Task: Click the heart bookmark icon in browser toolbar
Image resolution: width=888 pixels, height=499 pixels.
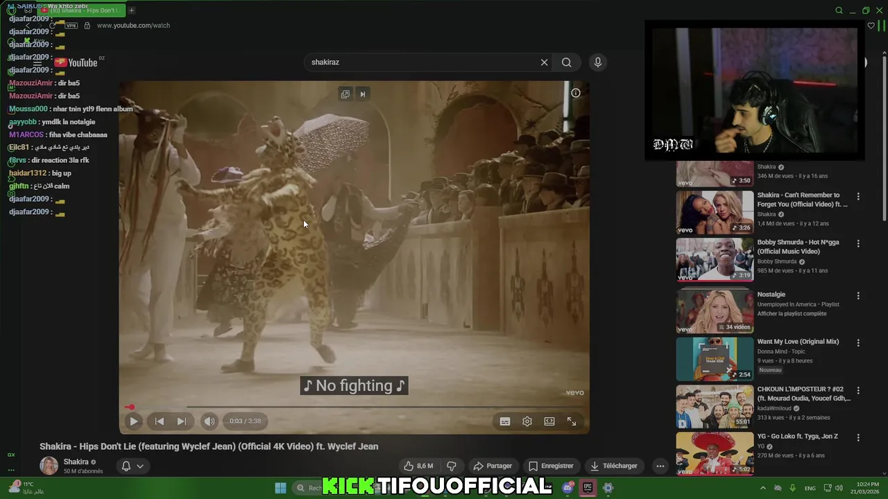Action: tap(871, 26)
